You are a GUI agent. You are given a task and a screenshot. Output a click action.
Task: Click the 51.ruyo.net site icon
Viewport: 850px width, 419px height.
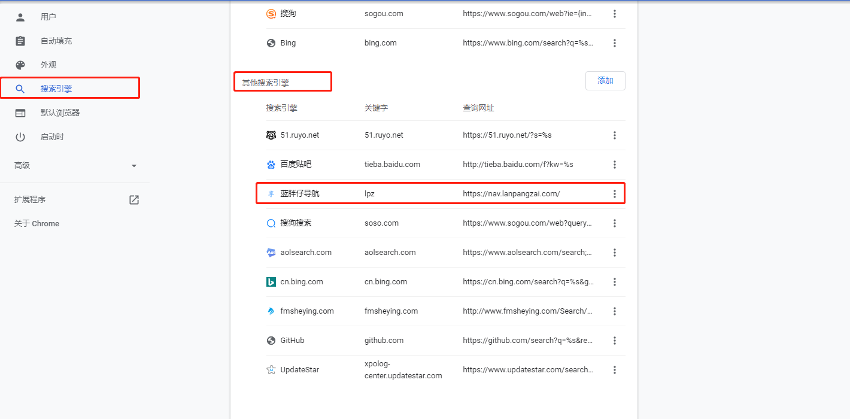[x=271, y=135]
